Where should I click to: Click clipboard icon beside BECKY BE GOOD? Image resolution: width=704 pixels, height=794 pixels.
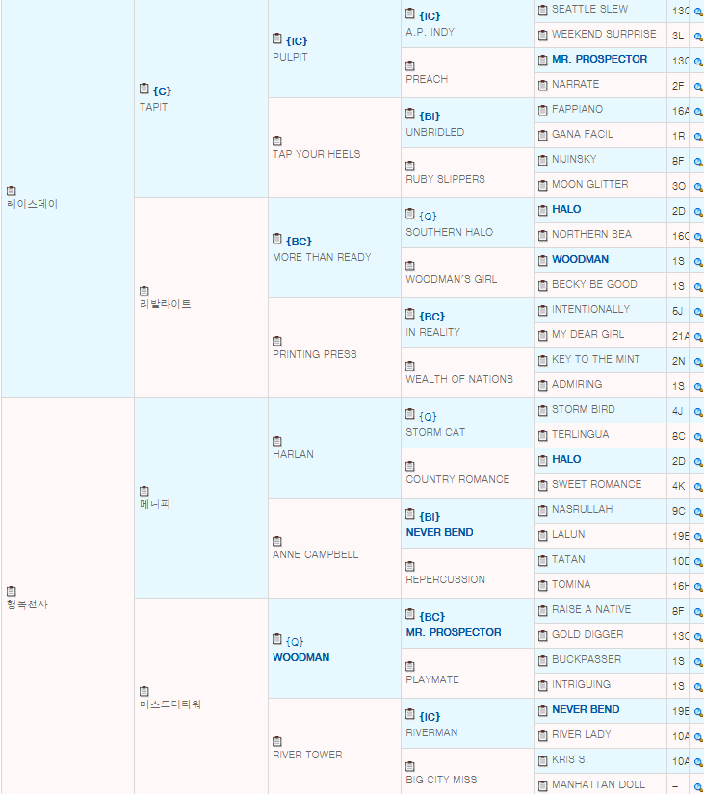pyautogui.click(x=543, y=285)
